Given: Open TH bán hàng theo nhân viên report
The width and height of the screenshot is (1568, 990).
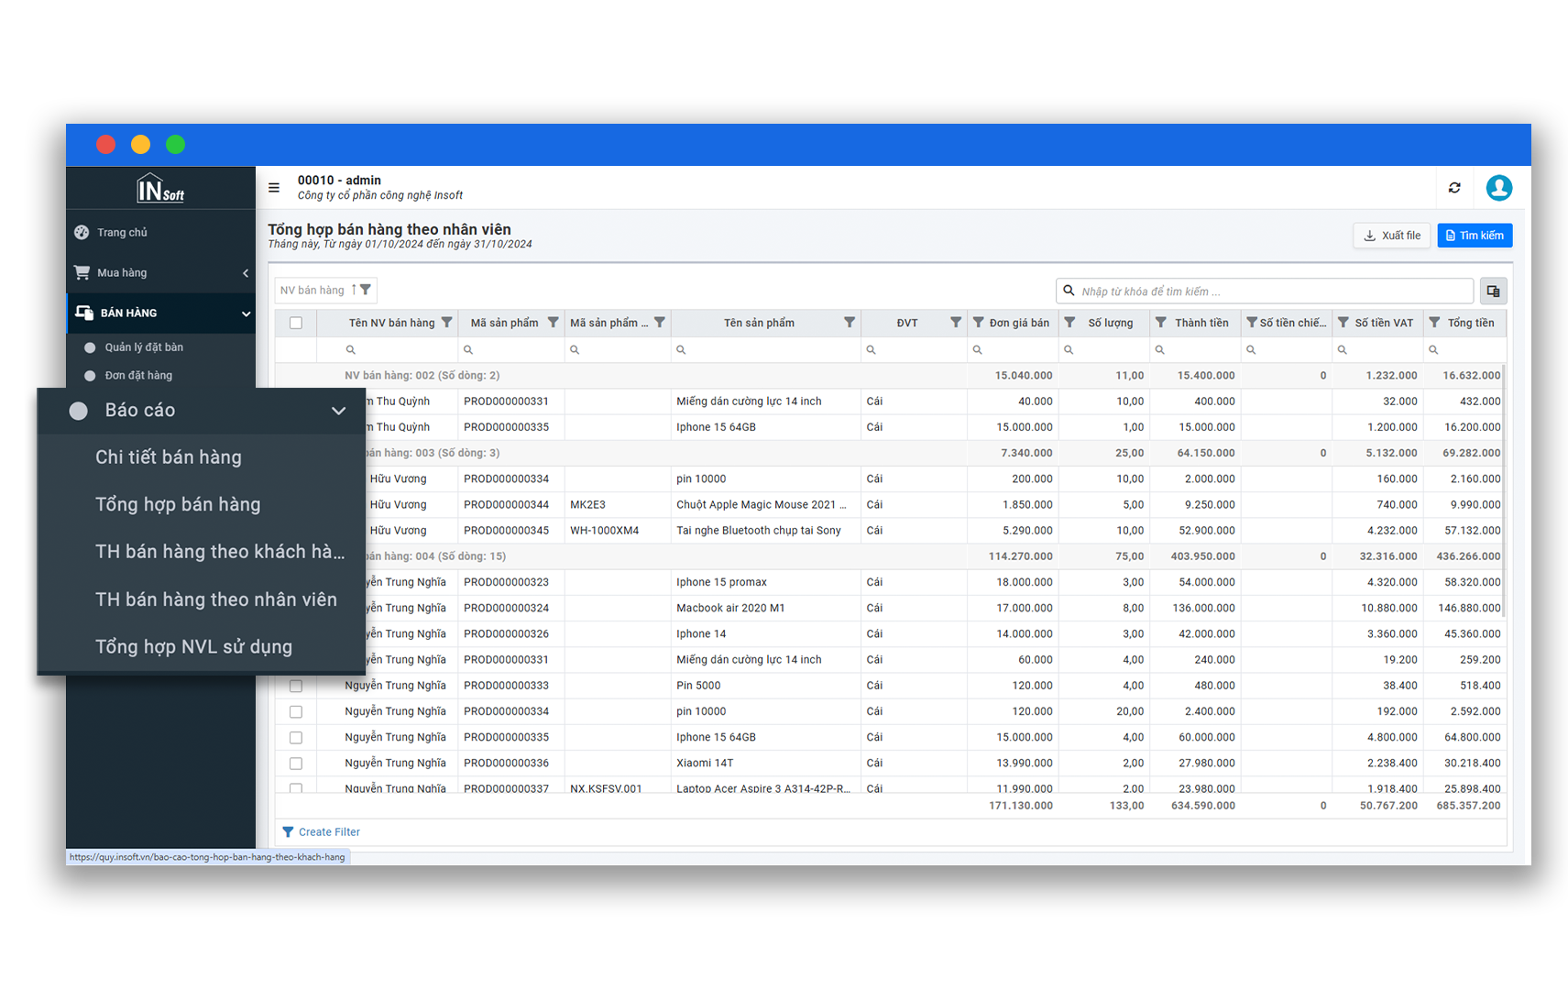Looking at the screenshot, I should tap(216, 599).
